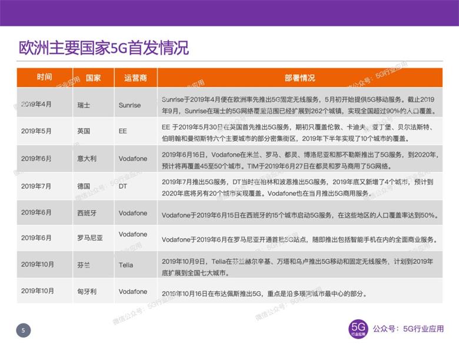This screenshot has width=459, height=344.
Task: Click the DT operator cell
Action: 123,186
